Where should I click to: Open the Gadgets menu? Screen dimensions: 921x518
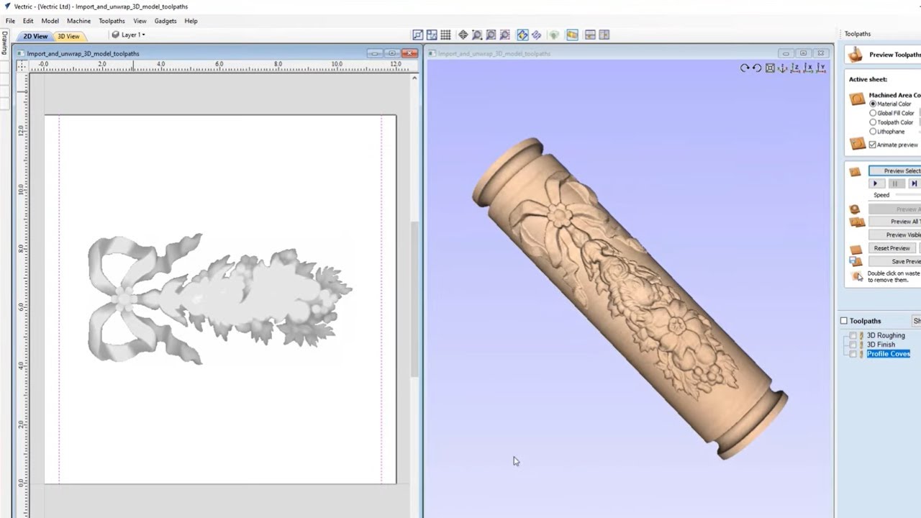tap(165, 21)
